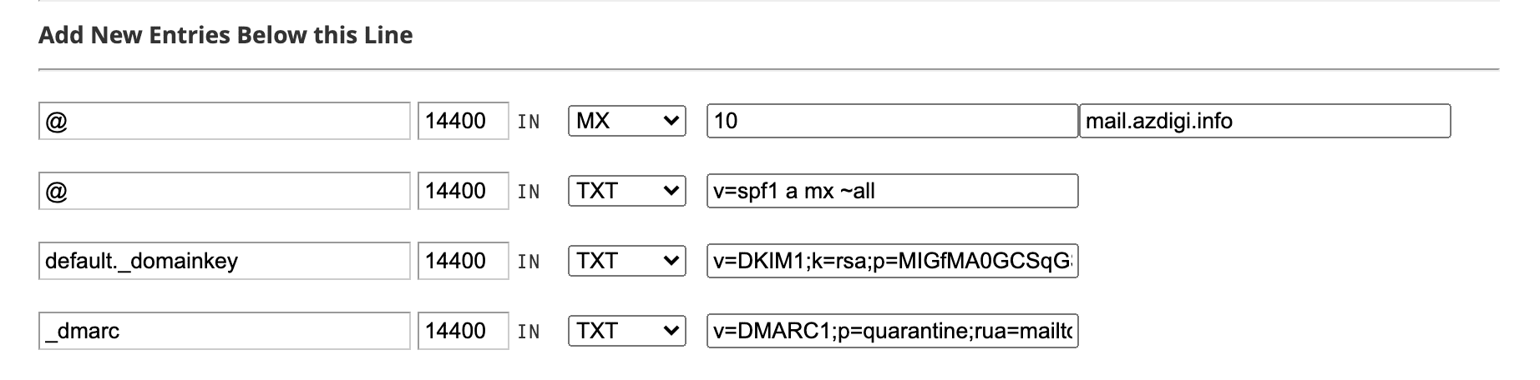Viewport: 1540px width, 380px height.
Task: Open the MX record type dropdown
Action: click(x=626, y=121)
